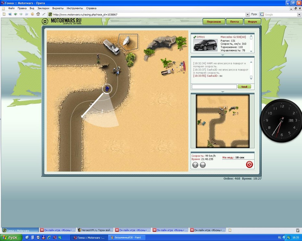Click the Motorwars.ru logo

[x=62, y=21]
